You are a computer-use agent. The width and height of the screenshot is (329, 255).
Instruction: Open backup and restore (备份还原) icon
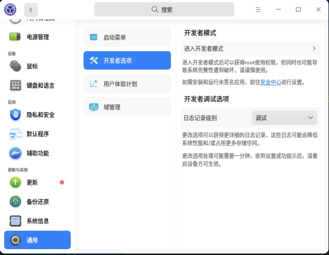[x=15, y=202]
